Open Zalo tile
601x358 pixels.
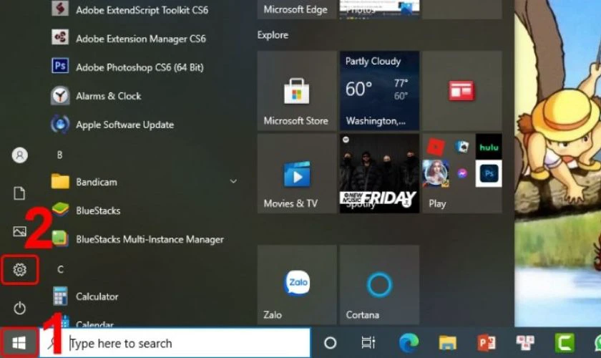coord(297,285)
